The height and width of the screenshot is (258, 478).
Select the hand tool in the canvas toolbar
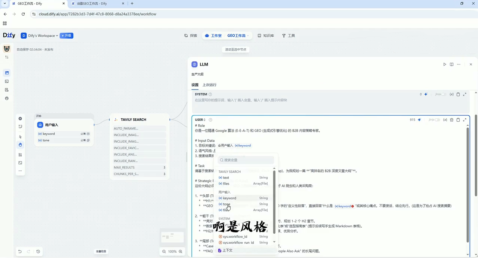point(21,145)
